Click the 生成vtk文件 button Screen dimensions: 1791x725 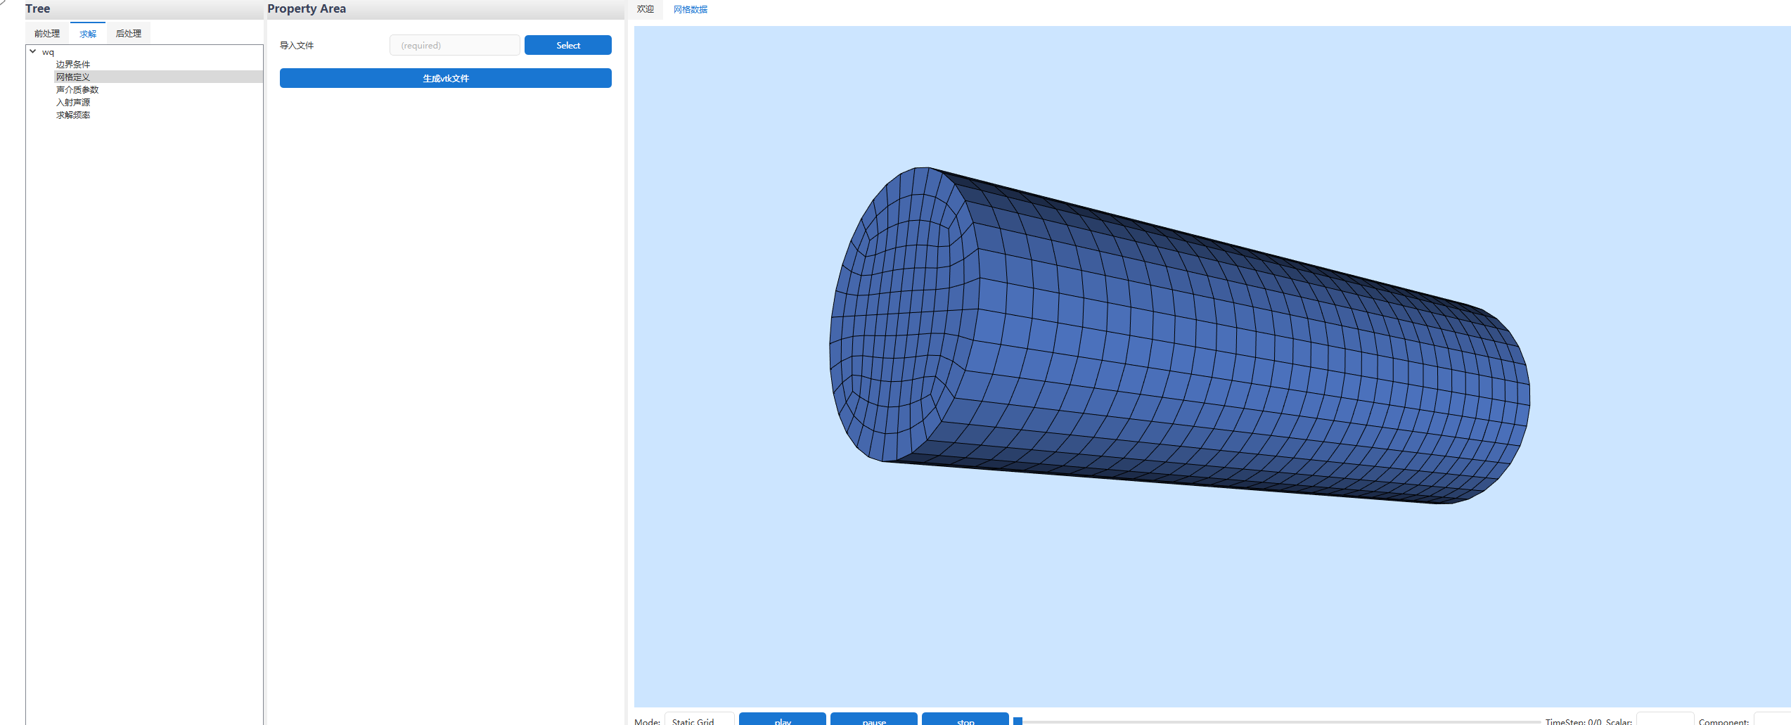click(x=446, y=78)
